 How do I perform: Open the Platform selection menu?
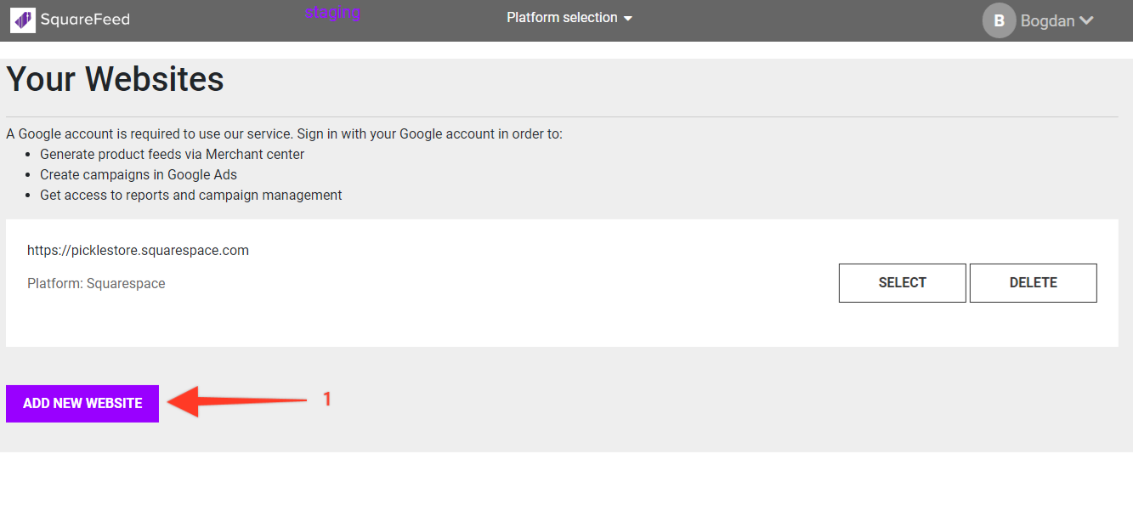click(x=562, y=18)
